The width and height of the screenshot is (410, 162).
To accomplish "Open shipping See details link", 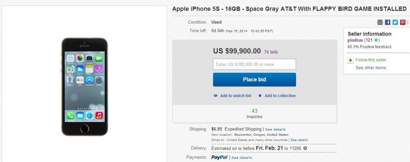I will pos(276,129).
